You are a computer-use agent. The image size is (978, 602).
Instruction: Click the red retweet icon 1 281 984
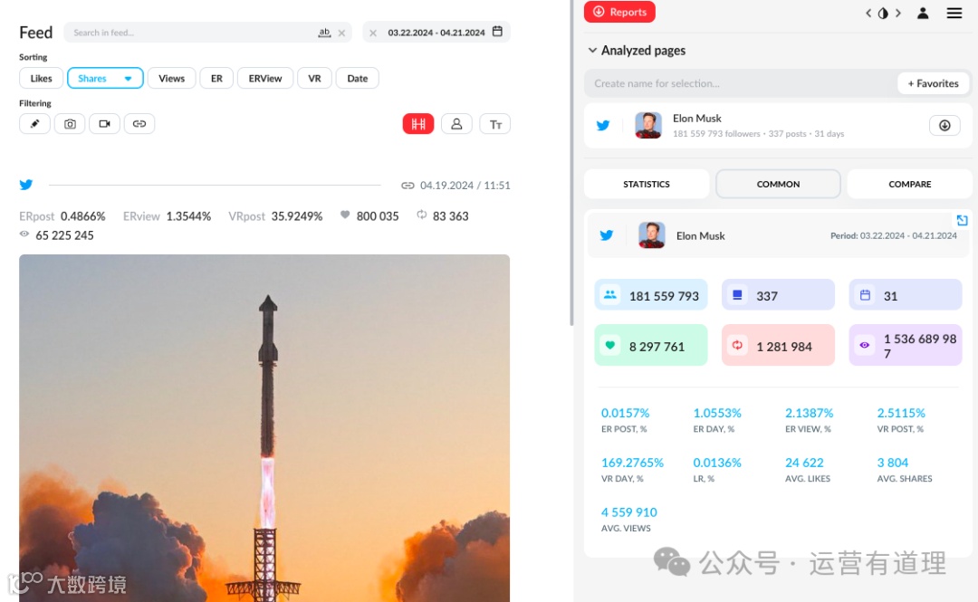point(737,345)
